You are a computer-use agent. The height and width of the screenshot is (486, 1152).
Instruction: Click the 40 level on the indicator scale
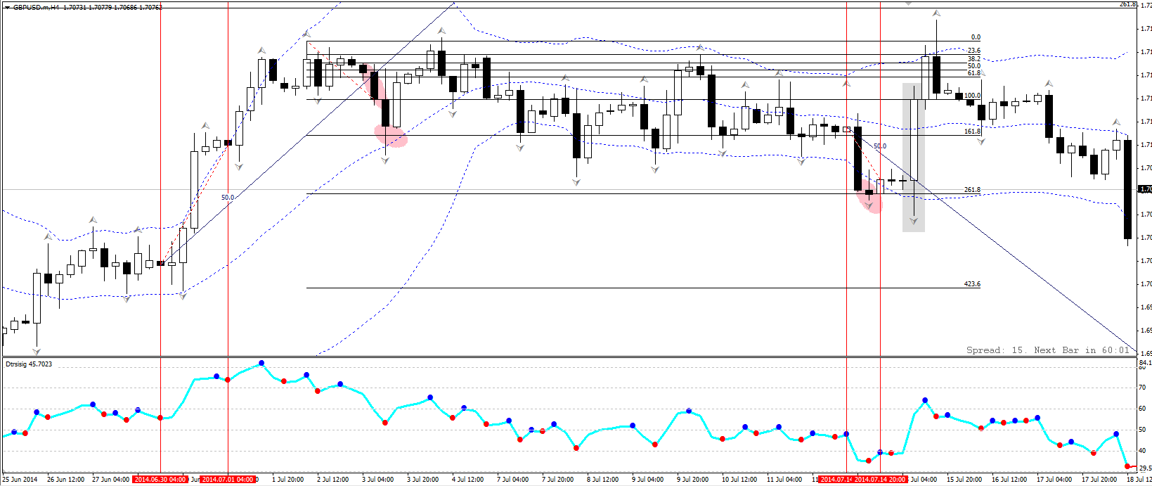tap(1143, 451)
